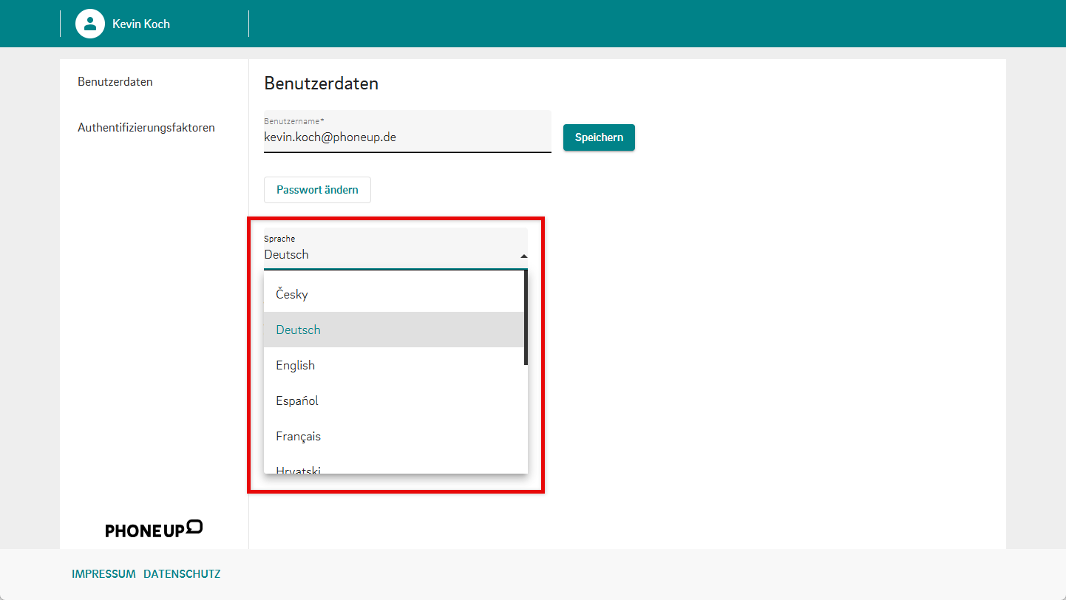Viewport: 1066px width, 600px height.
Task: Pick English in the language dropdown
Action: [296, 365]
